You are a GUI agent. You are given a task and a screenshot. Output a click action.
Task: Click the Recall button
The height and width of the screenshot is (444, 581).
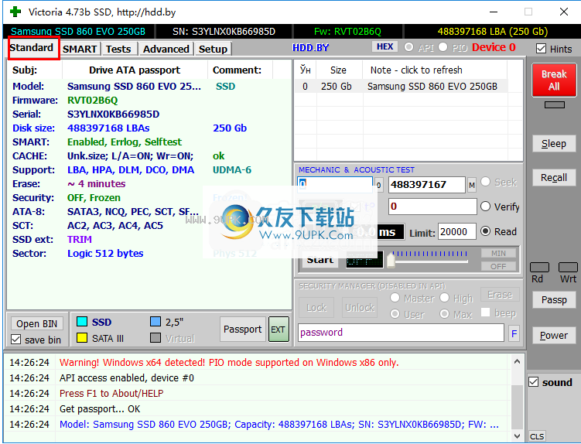click(x=554, y=178)
